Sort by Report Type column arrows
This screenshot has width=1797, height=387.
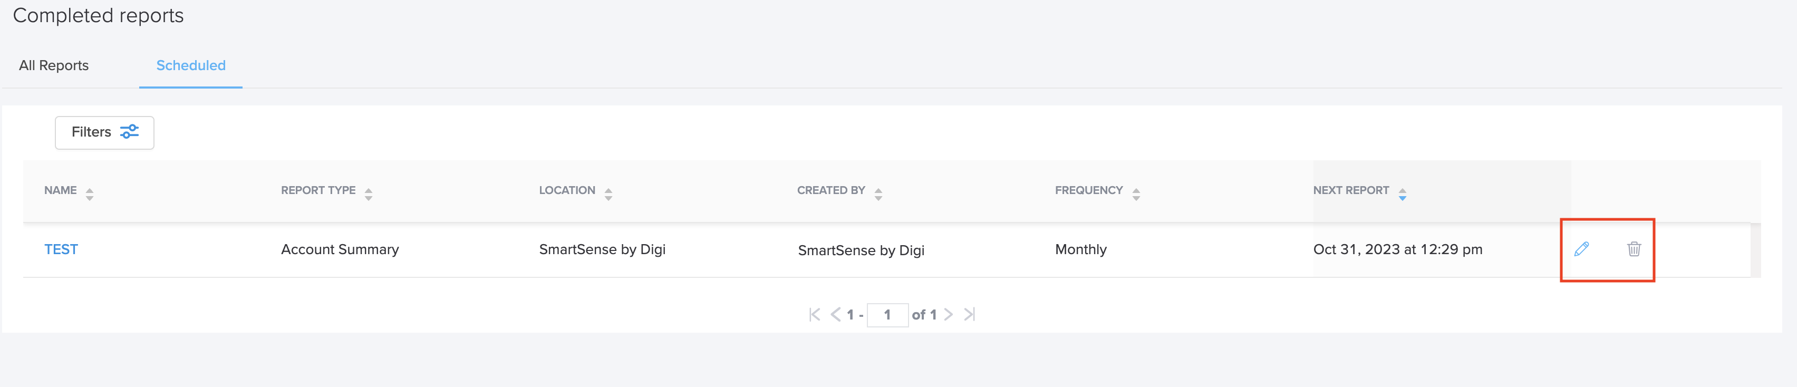369,194
